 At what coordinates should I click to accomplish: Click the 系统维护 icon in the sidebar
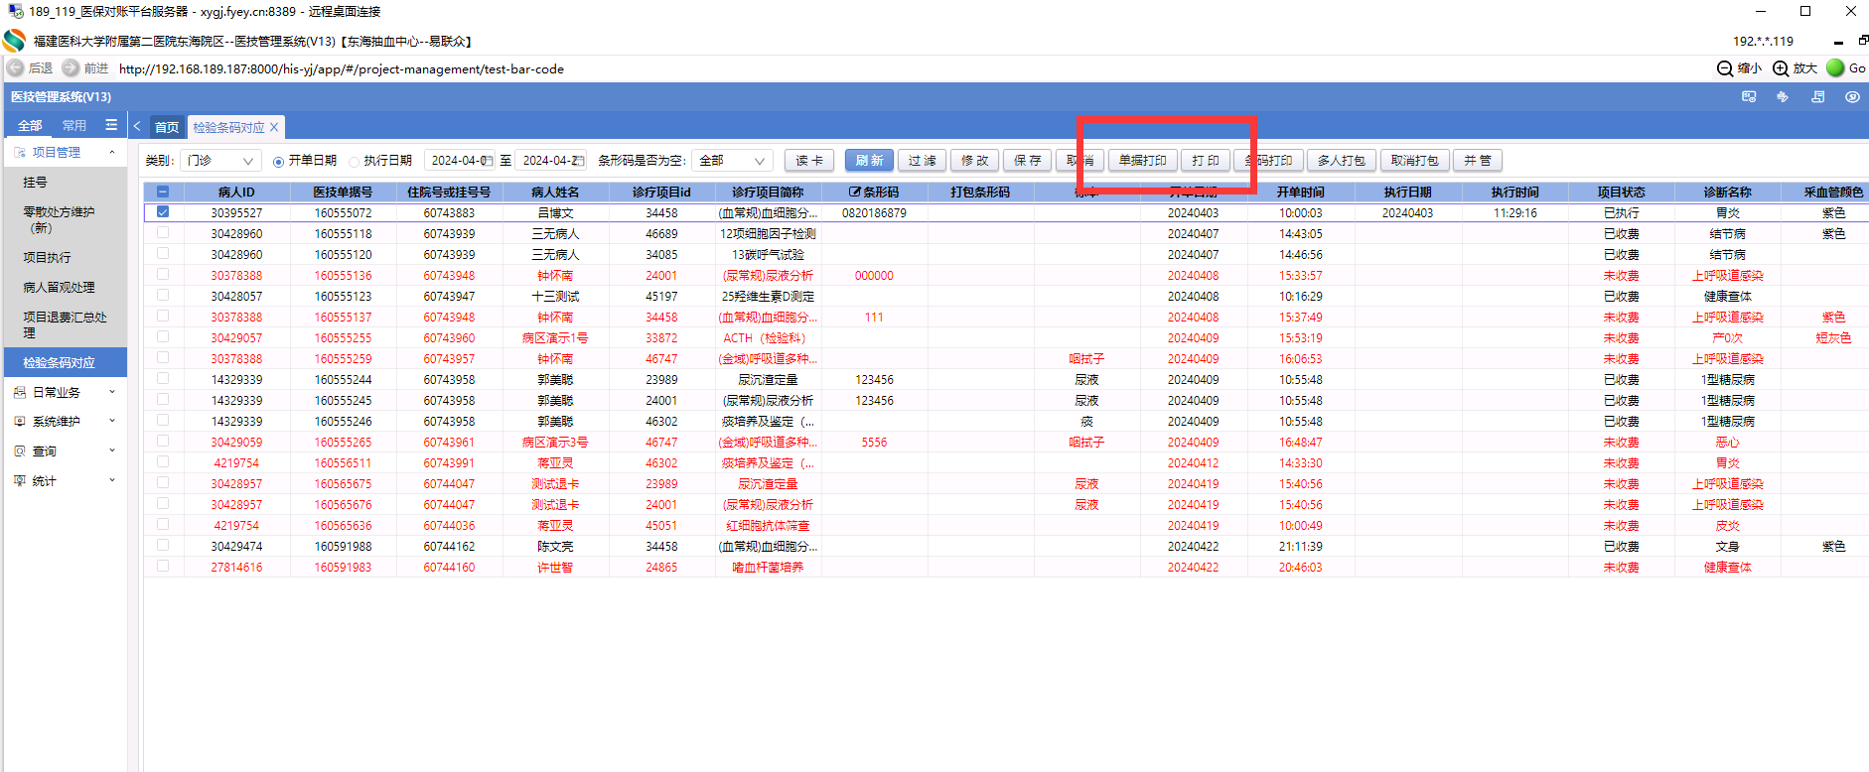coord(20,422)
